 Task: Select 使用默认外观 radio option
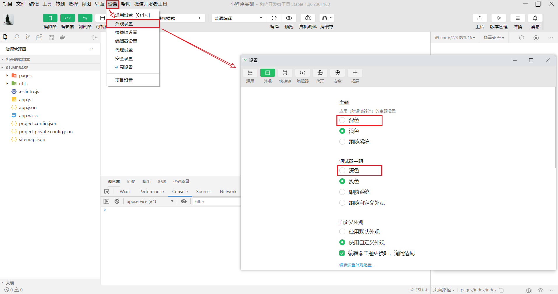pos(342,232)
